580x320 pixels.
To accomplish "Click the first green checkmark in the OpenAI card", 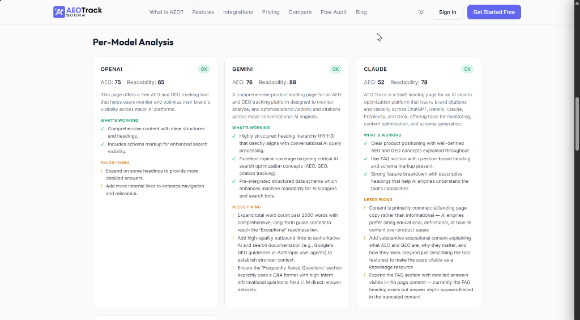I will point(103,129).
